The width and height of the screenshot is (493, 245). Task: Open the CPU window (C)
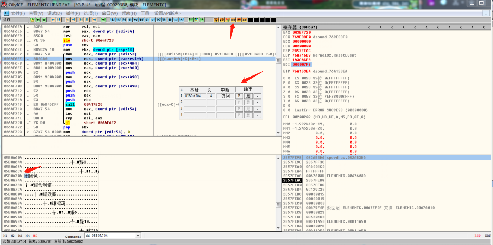[x=147, y=20]
